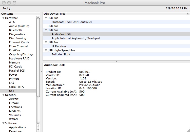190x132 pixels.
Task: Select WWAN under Network
Action: tap(13, 119)
